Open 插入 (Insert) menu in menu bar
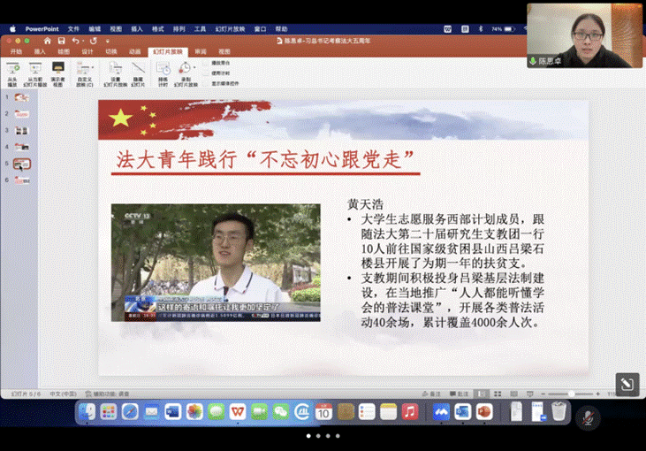Viewport: 646px width, 451px height. (137, 28)
